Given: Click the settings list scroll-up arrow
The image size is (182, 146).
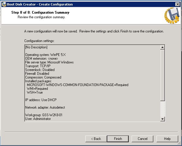Looking at the screenshot, I should pyautogui.click(x=162, y=47).
